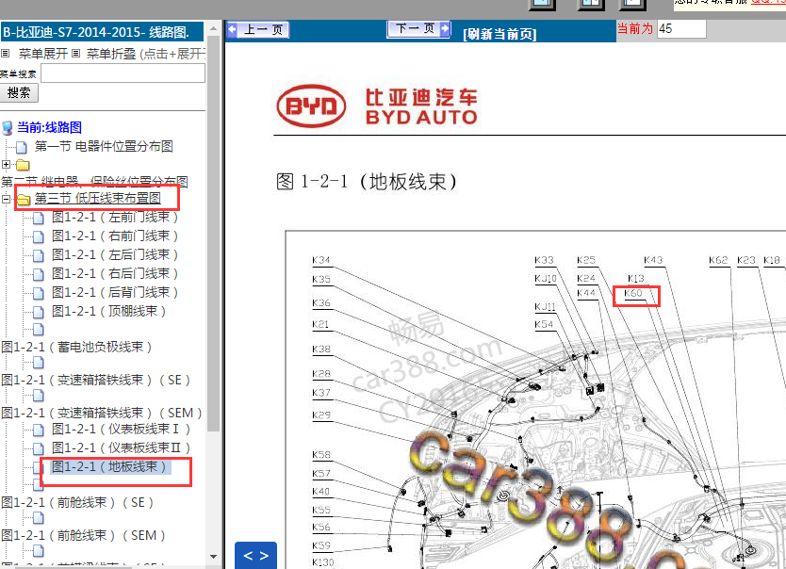The height and width of the screenshot is (569, 786).
Task: Open 图1-2-1（前舱线束）（SE）page
Action: click(77, 502)
